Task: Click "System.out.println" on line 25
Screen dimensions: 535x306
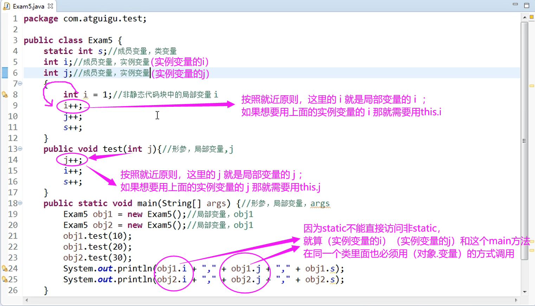Action: pyautogui.click(x=108, y=280)
